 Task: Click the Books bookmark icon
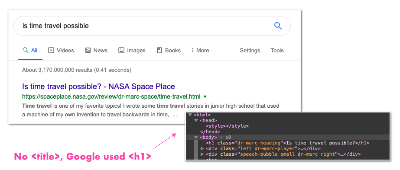coord(159,50)
